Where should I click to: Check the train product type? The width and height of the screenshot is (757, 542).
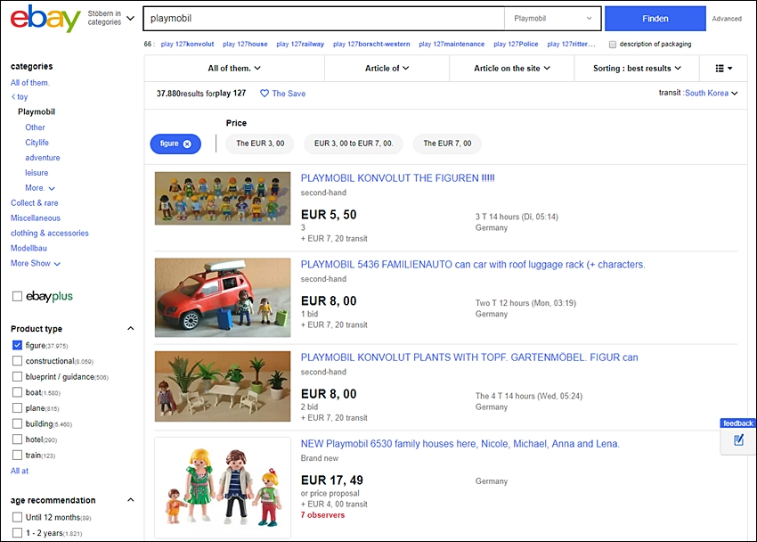tap(17, 455)
